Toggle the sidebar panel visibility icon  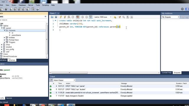pos(187,9)
